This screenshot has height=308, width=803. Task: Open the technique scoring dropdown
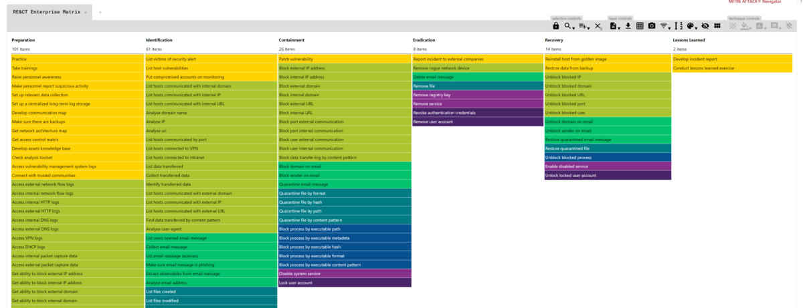(x=762, y=26)
